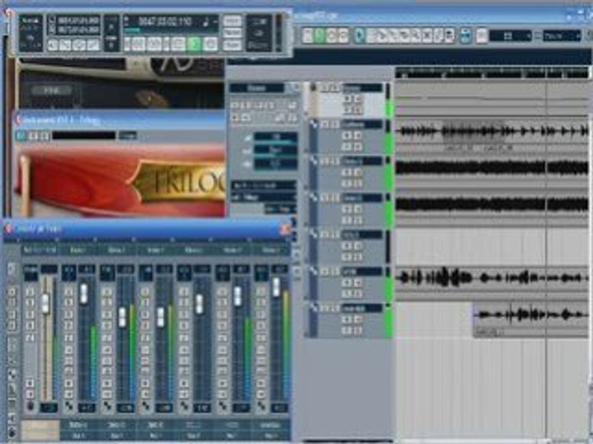Screen dimensions: 593x444
Task: Click the power icon in Trilogy instrument window
Action: tap(21, 135)
